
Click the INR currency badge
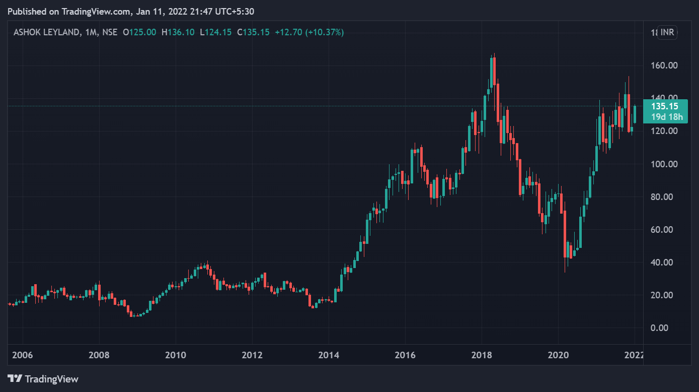coord(667,33)
